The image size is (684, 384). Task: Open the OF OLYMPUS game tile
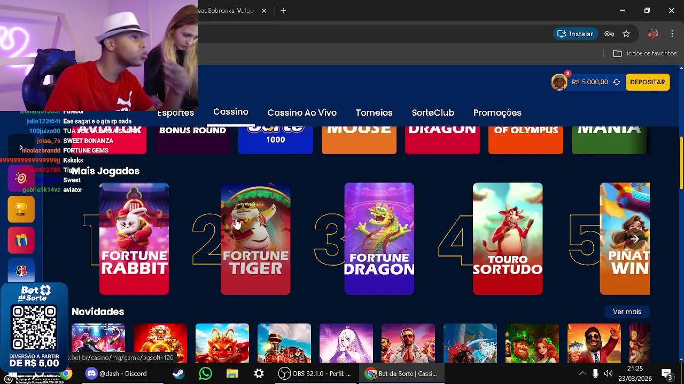pos(526,140)
